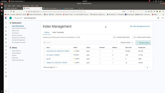This screenshot has width=165, height=93.
Task: Switch to Twitter Developers browser tab
Action: coord(13,8)
